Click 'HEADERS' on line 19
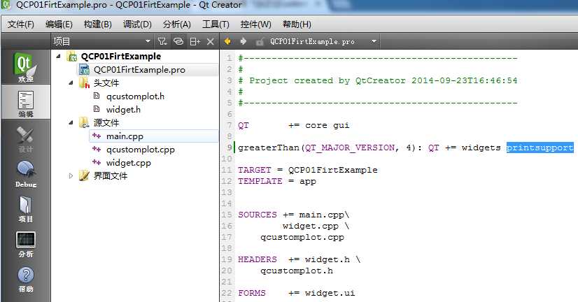 (x=258, y=259)
